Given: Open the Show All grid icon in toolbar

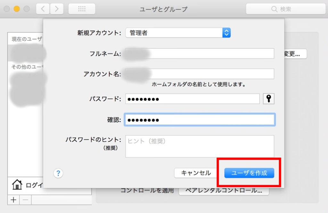Looking at the screenshot, I should (x=82, y=9).
